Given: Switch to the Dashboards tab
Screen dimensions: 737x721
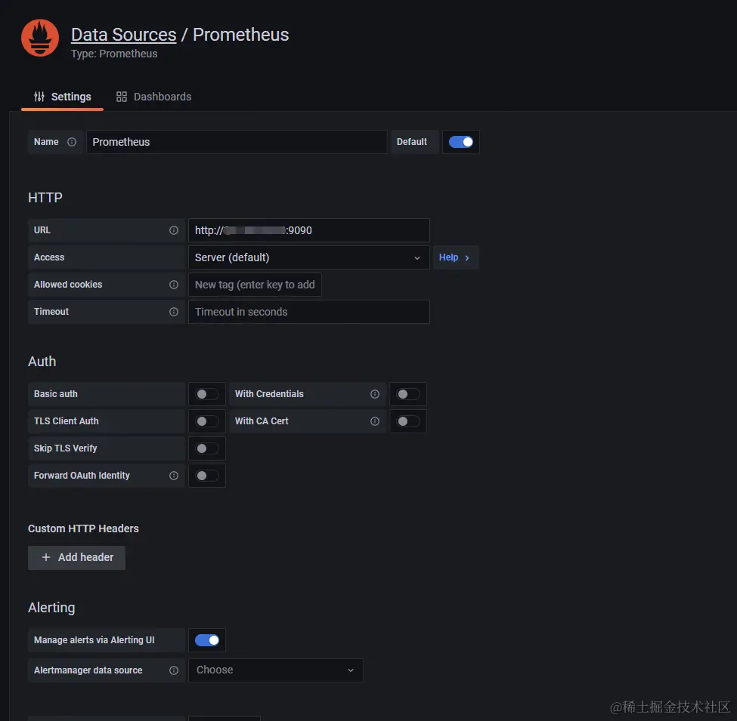Looking at the screenshot, I should 153,97.
